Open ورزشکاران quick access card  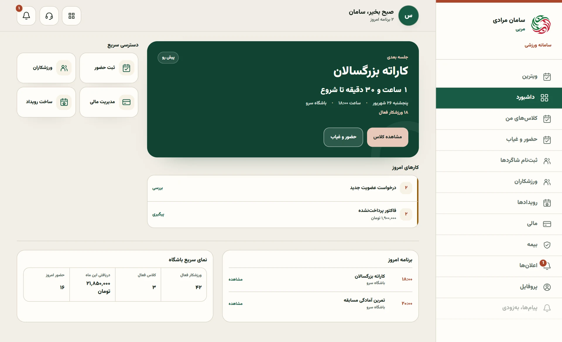[46, 68]
